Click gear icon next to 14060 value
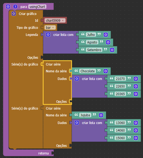This screenshot has height=158, width=143. coord(136,130)
